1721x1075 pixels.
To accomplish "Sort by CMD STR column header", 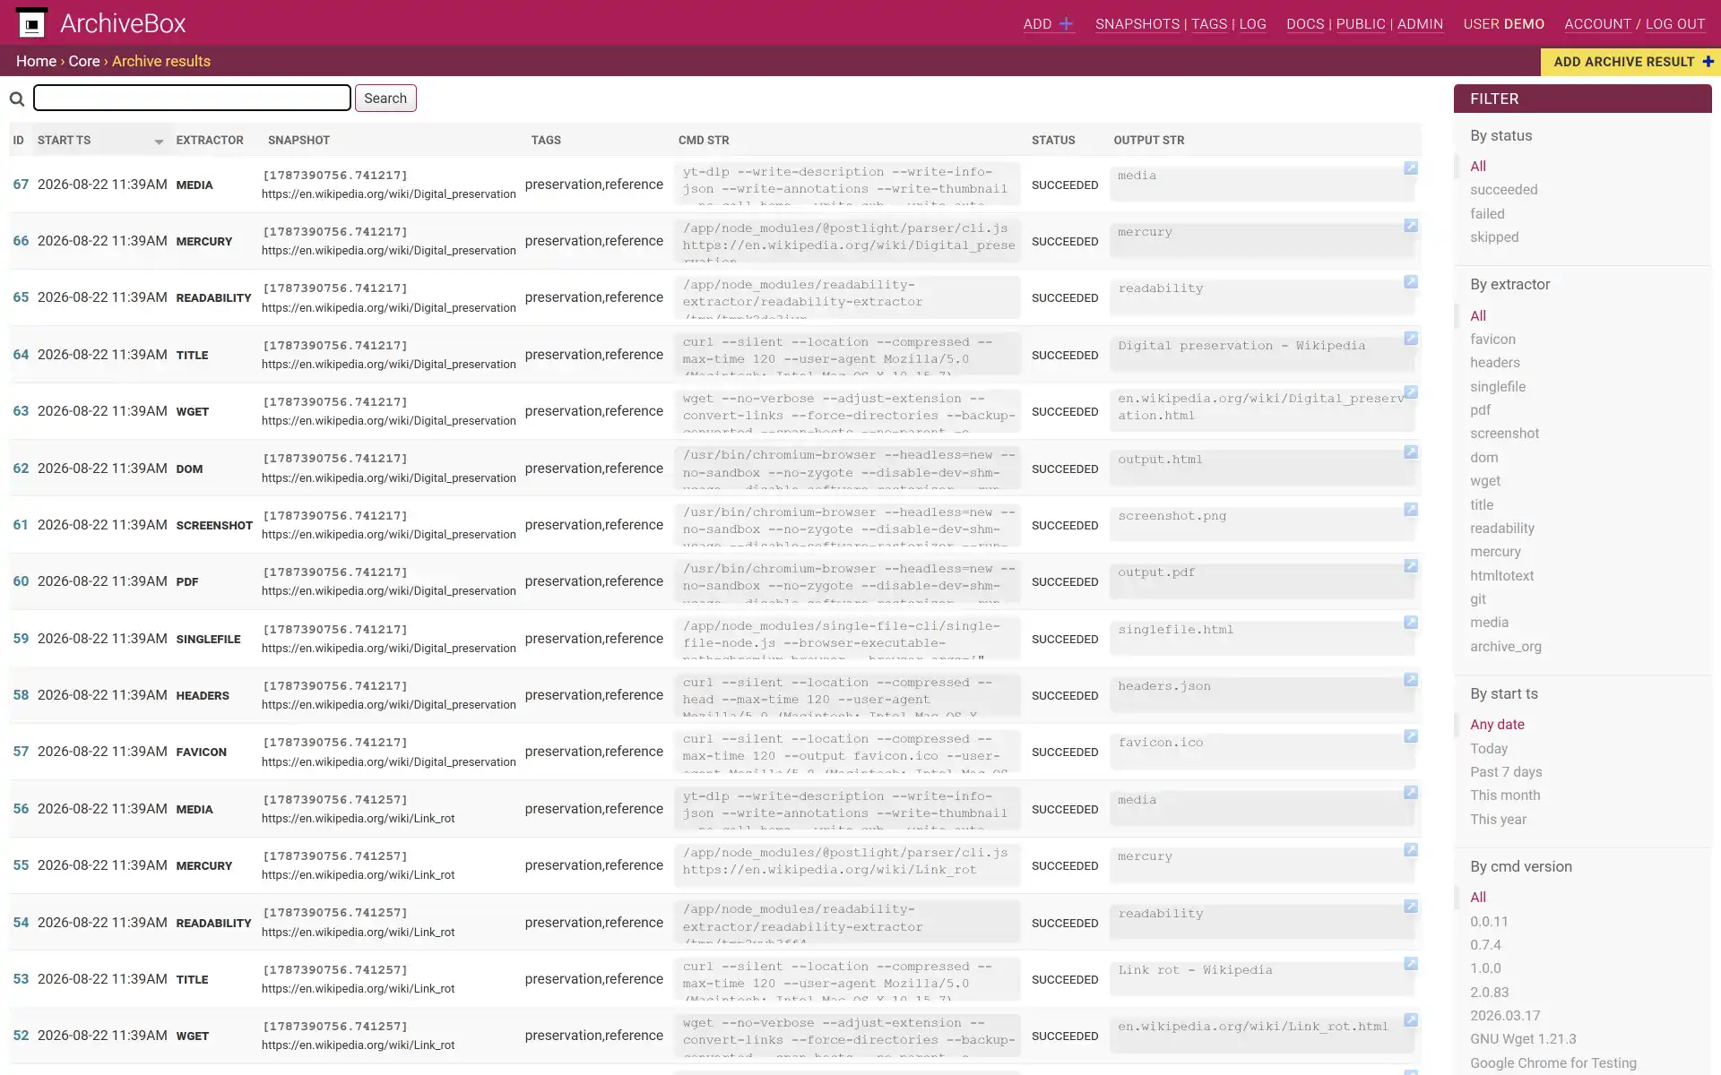I will [x=704, y=141].
